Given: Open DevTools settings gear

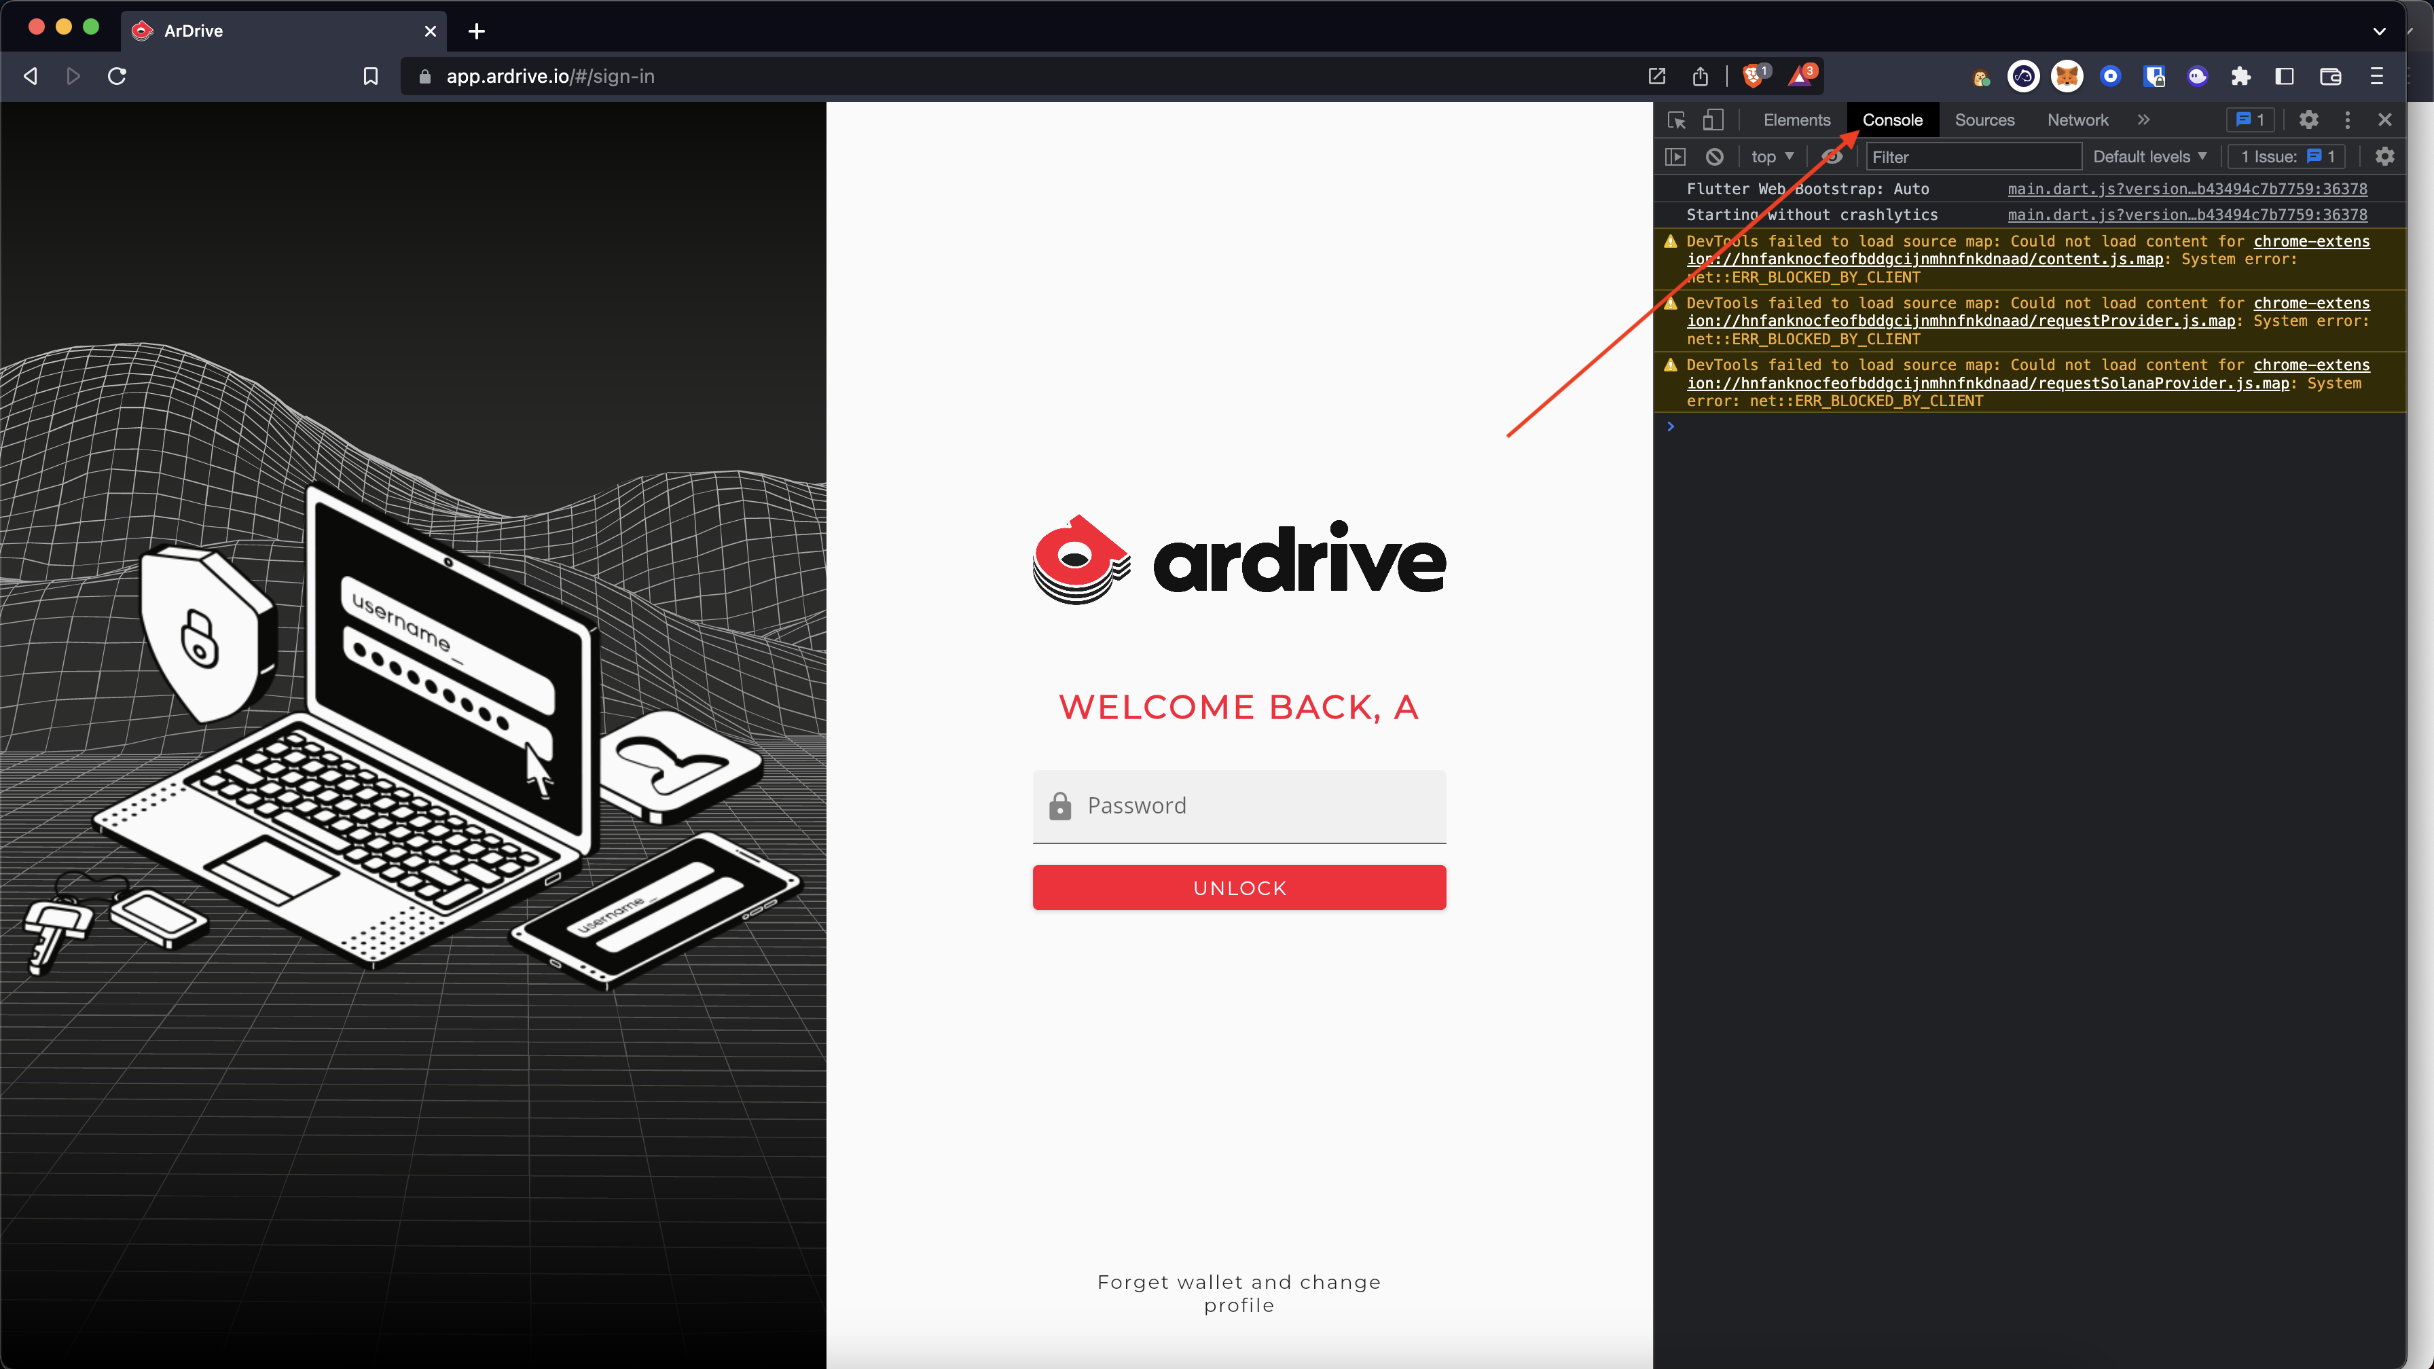Looking at the screenshot, I should [x=2308, y=120].
